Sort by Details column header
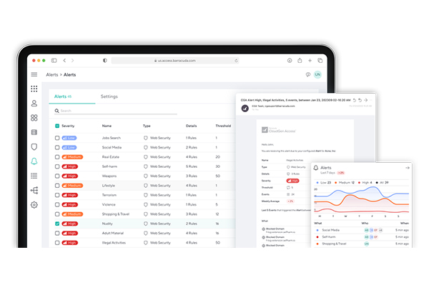Screen dimensions: 429x285 tap(191, 126)
